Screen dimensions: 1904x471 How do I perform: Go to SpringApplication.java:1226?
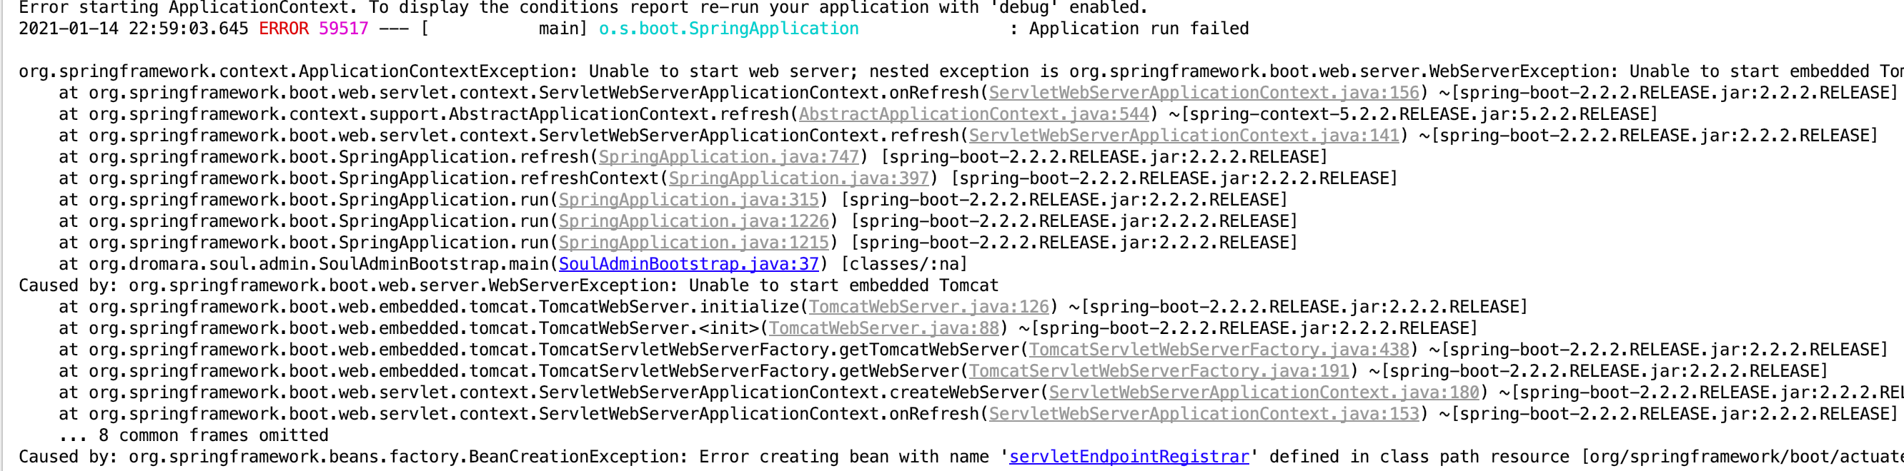(694, 221)
